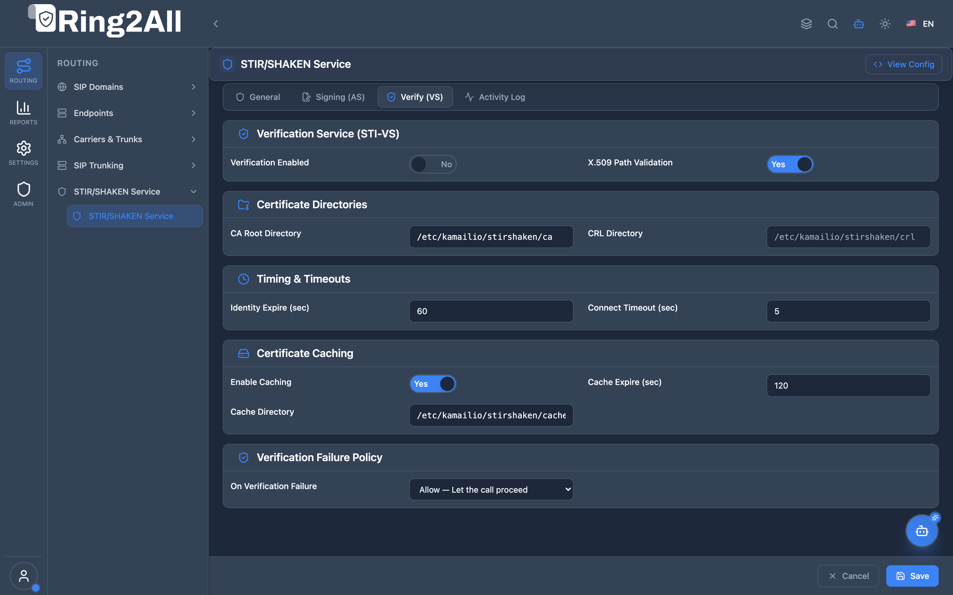Toggle X.509 Path Validation switch
Screen dimensions: 953x595
pos(790,164)
